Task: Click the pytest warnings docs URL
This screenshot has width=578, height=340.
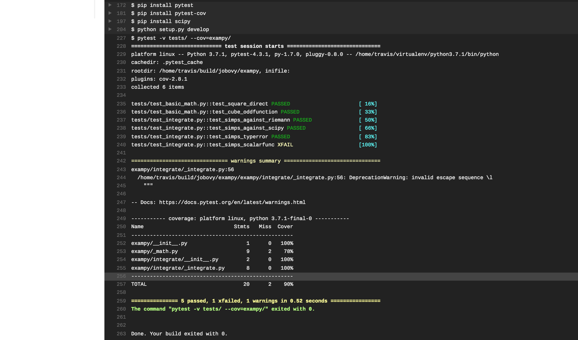Action: 232,202
